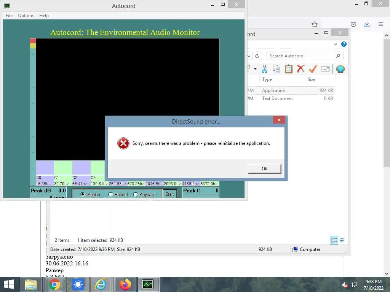Open the Help menu in Autocord
Image resolution: width=390 pixels, height=292 pixels.
click(44, 15)
